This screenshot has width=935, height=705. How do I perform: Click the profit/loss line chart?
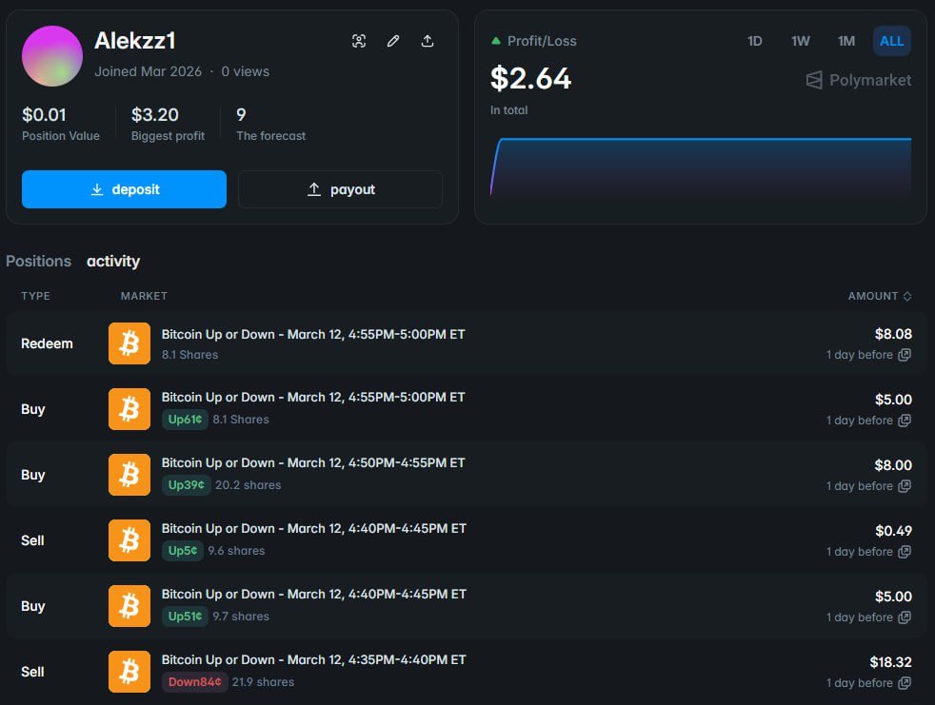pyautogui.click(x=701, y=166)
